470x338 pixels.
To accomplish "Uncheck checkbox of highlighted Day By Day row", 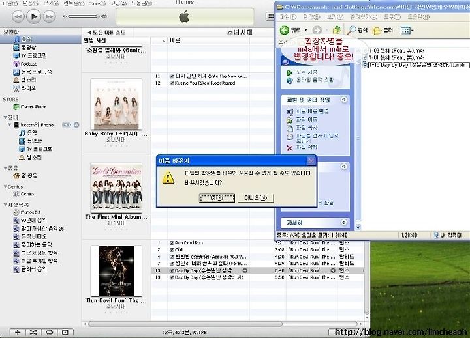I will coord(172,270).
